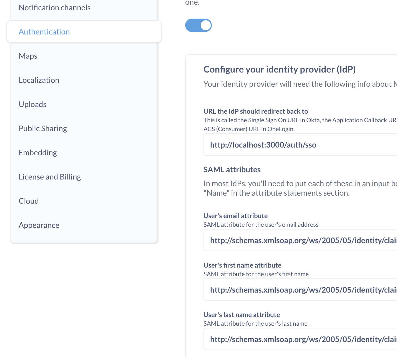The image size is (397, 359).
Task: Select Cloud in the settings sidebar
Action: pos(29,201)
